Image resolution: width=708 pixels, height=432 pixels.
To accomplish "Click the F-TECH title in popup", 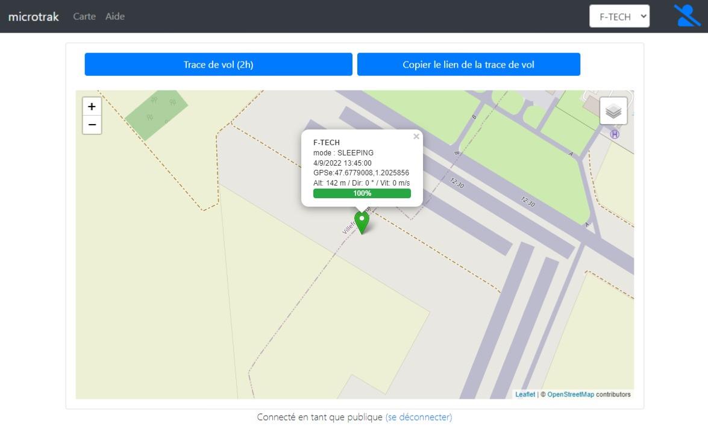I will coord(327,143).
